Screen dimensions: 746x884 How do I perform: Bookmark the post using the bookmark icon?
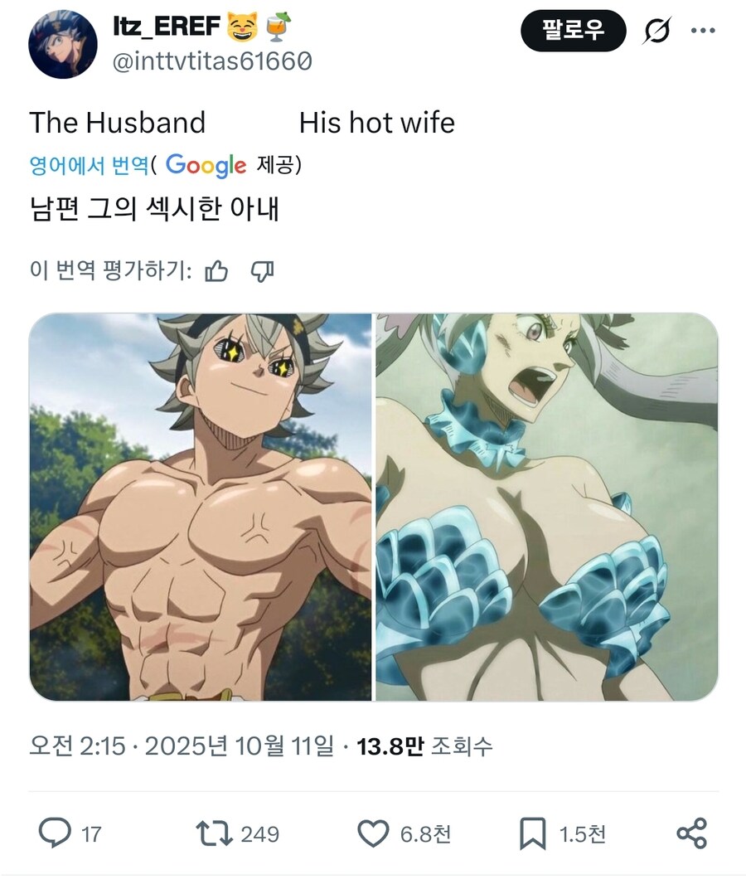click(x=532, y=833)
